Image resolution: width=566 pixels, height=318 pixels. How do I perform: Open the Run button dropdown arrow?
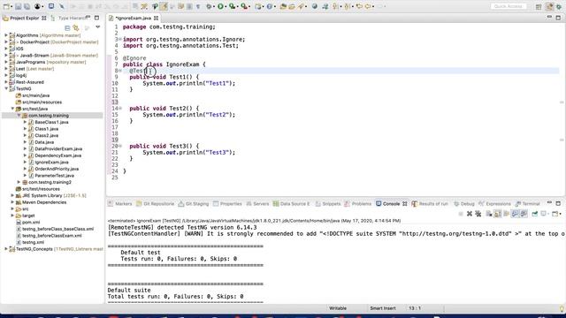[x=226, y=6]
